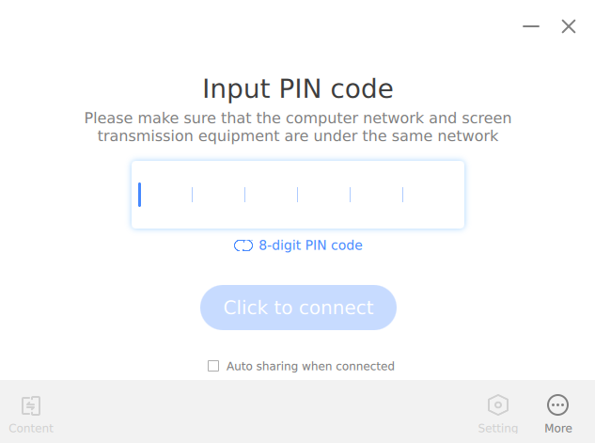Open the Content panel icon

pos(31,405)
